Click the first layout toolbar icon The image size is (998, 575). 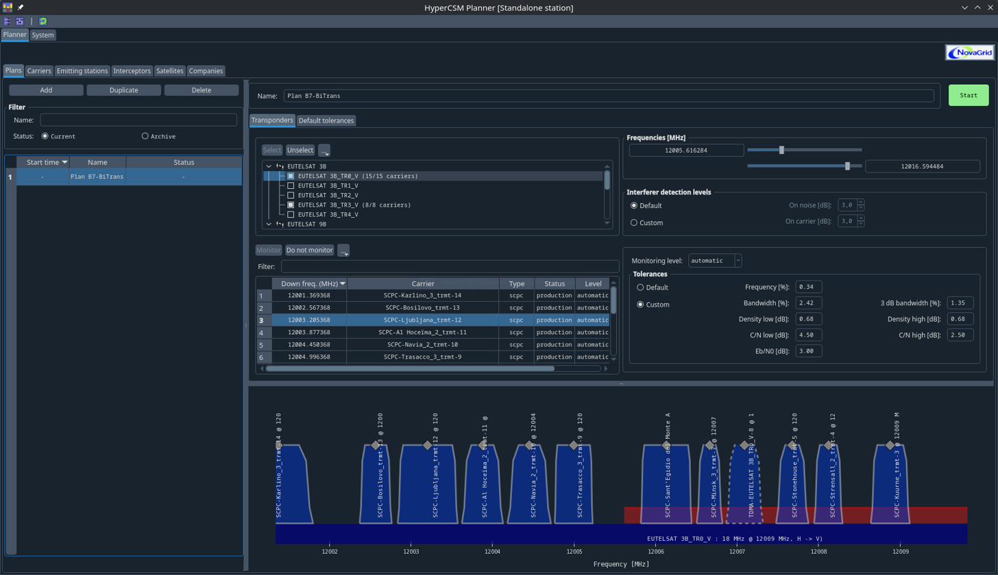(x=8, y=21)
